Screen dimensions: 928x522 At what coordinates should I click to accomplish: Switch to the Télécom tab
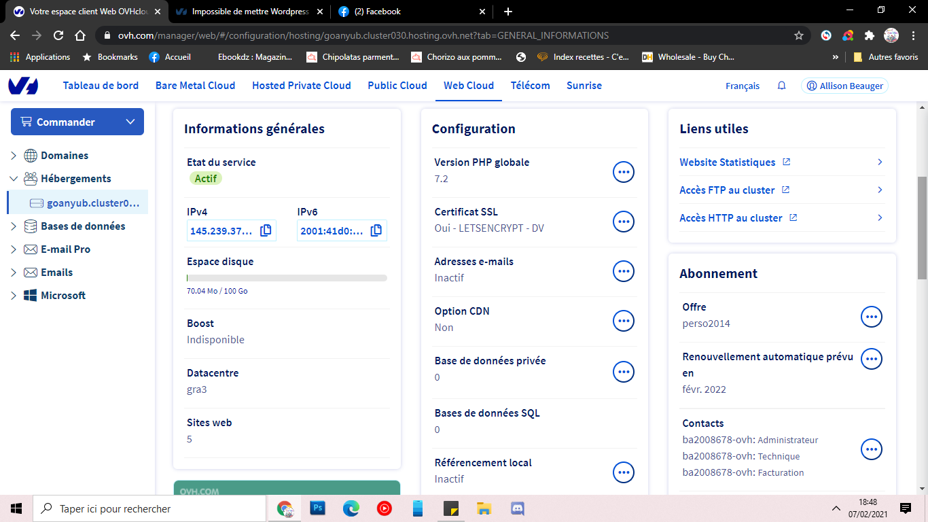(x=531, y=86)
